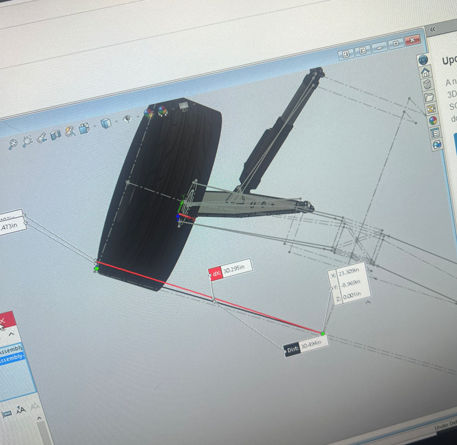Open the Appearances, Scenes and Decals tab
This screenshot has height=445, width=457.
433,120
